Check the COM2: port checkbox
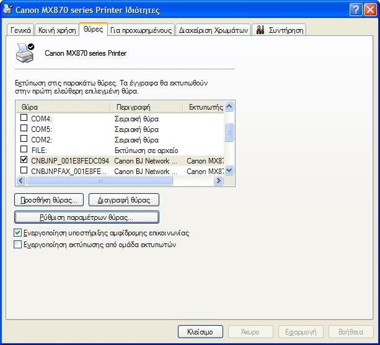 (x=24, y=139)
